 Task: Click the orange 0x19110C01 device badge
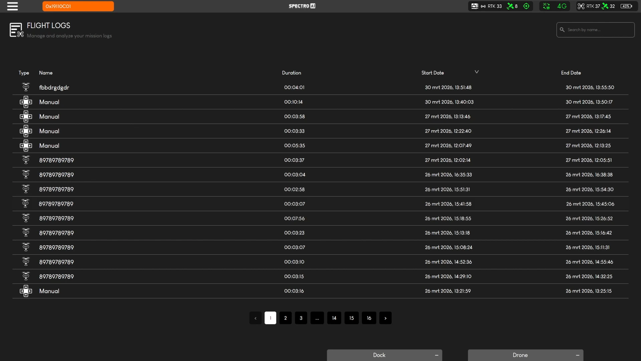pyautogui.click(x=78, y=6)
